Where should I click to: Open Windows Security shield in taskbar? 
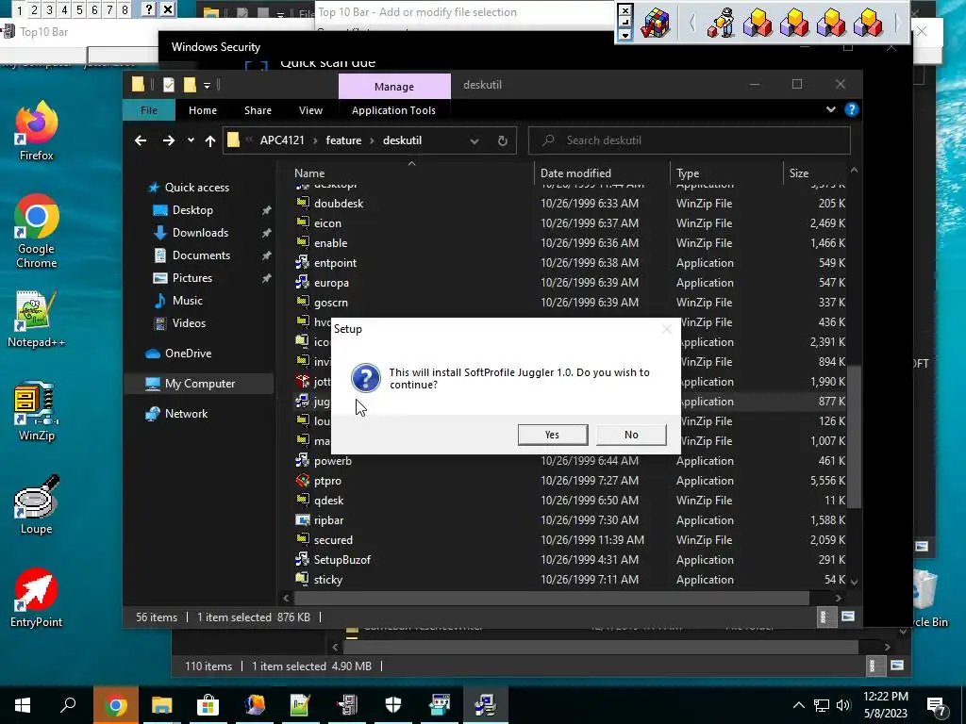393,705
